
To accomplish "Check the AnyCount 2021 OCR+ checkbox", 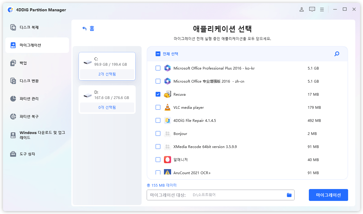I will [x=158, y=172].
